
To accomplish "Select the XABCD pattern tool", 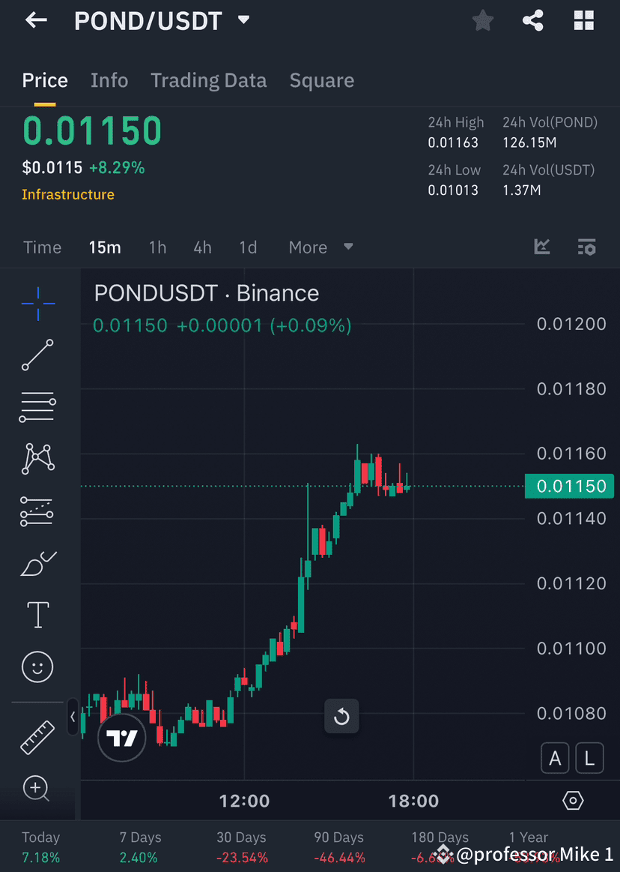I will [x=37, y=459].
